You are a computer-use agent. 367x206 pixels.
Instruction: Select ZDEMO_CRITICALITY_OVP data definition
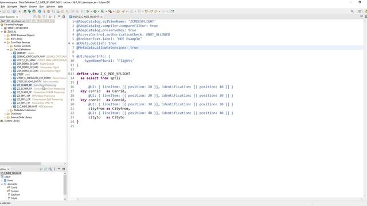click(30, 57)
